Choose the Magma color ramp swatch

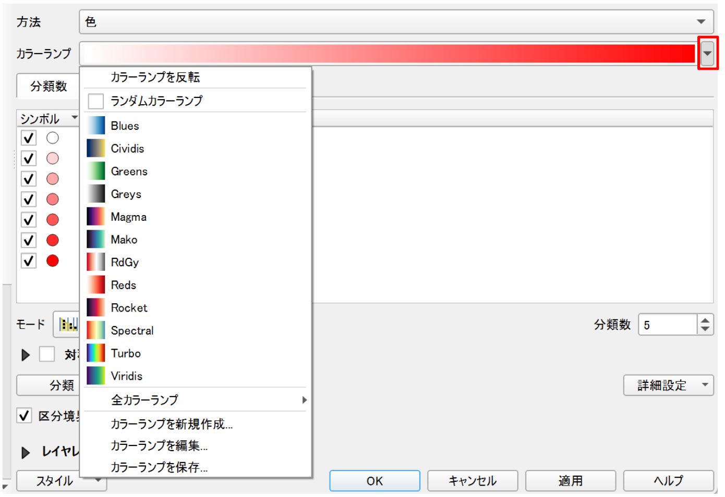[x=96, y=217]
